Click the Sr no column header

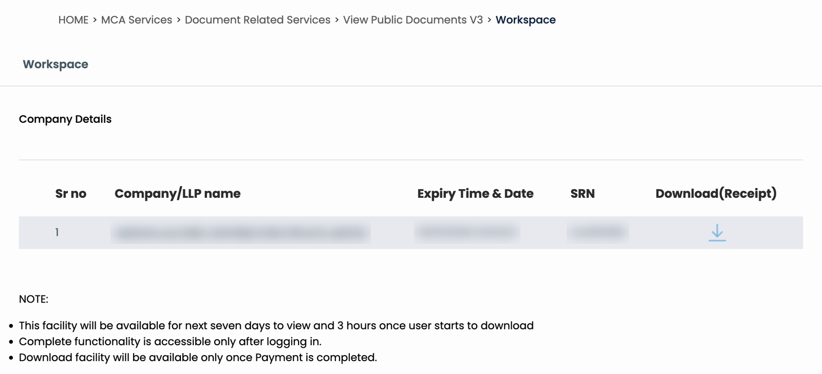(x=71, y=194)
